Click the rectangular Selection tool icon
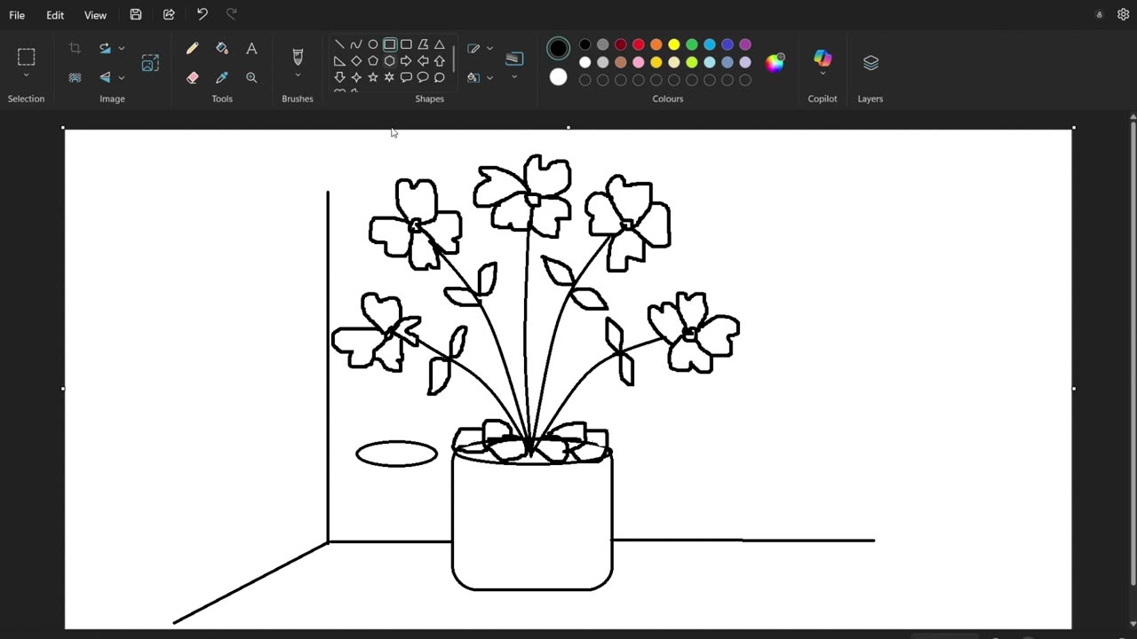The width and height of the screenshot is (1137, 639). 27,57
